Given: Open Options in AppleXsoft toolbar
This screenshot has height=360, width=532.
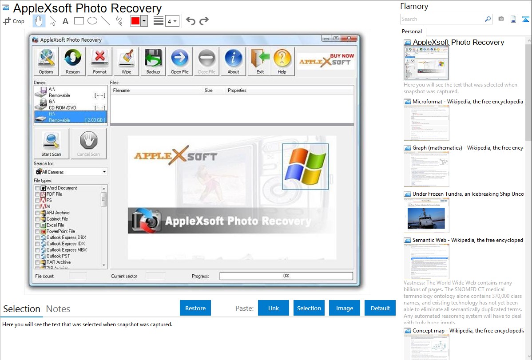Looking at the screenshot, I should (46, 61).
